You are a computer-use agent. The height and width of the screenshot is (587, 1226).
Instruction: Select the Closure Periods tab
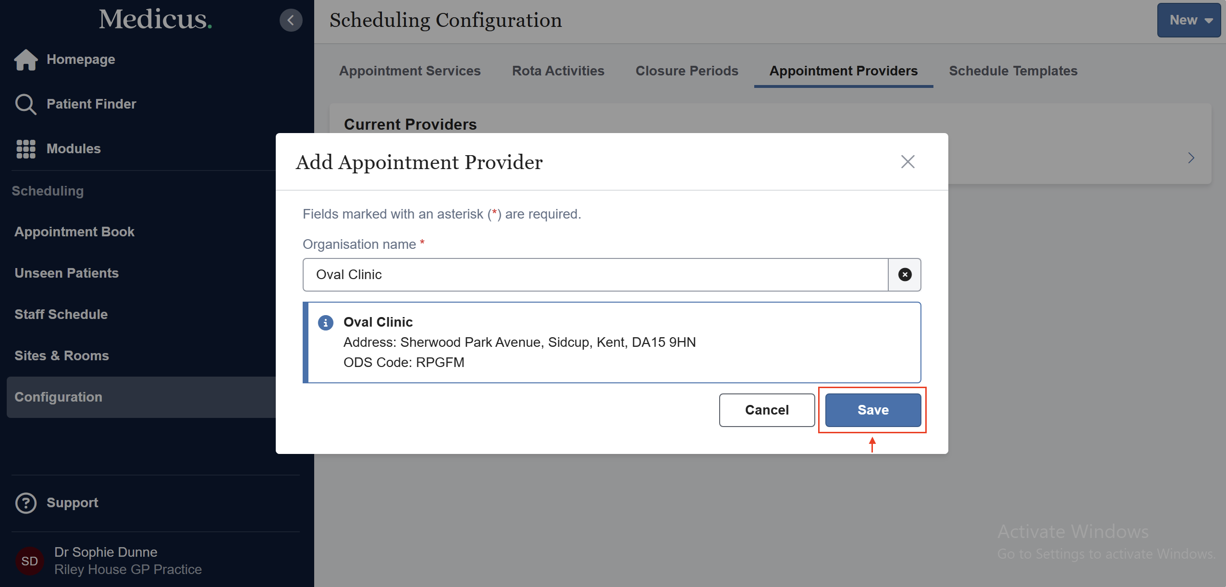[687, 71]
